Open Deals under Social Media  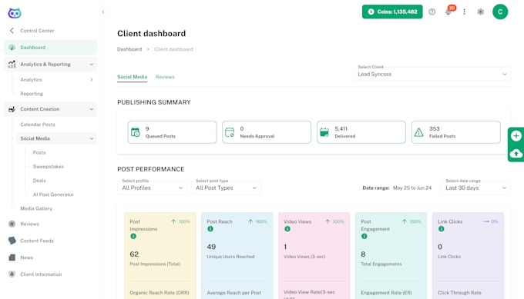click(39, 181)
